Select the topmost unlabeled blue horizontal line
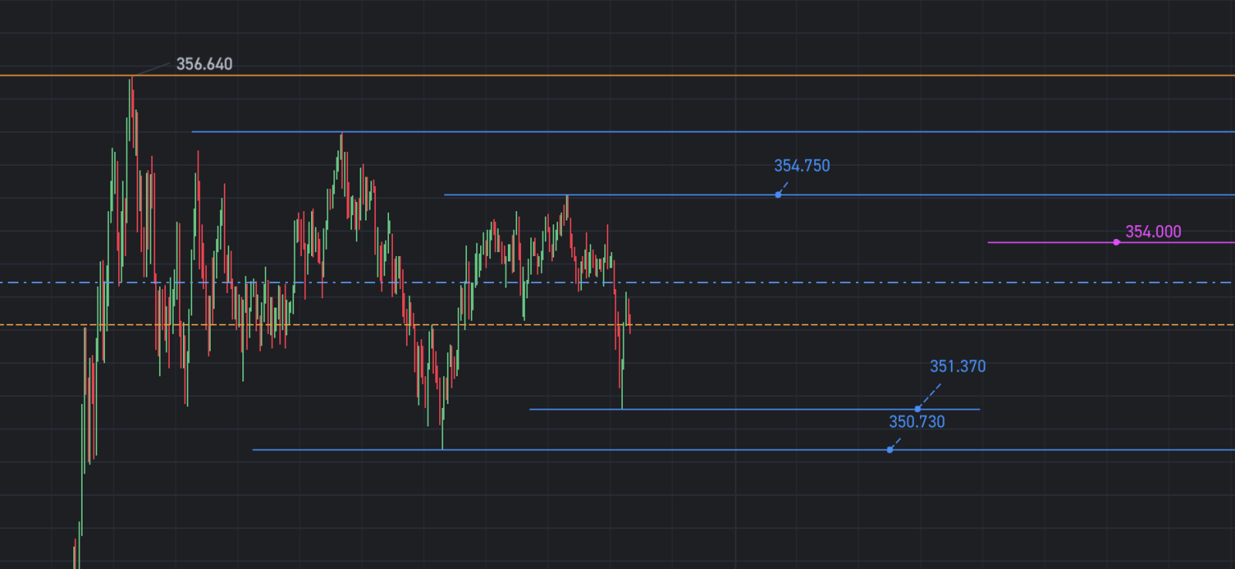The image size is (1235, 569). point(713,132)
